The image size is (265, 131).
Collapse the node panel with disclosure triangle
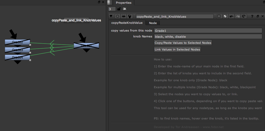tap(111, 16)
